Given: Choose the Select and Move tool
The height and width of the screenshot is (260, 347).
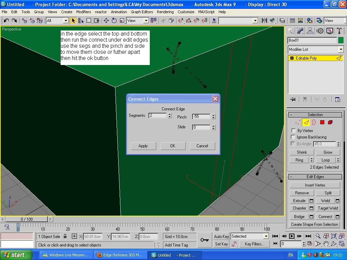Looking at the screenshot, I should [106, 21].
